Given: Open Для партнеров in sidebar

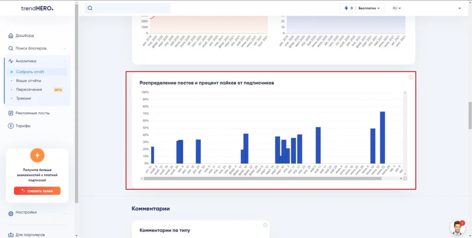Looking at the screenshot, I should (30, 235).
